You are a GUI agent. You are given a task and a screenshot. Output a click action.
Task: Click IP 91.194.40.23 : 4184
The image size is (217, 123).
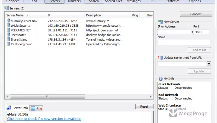coord(62,44)
